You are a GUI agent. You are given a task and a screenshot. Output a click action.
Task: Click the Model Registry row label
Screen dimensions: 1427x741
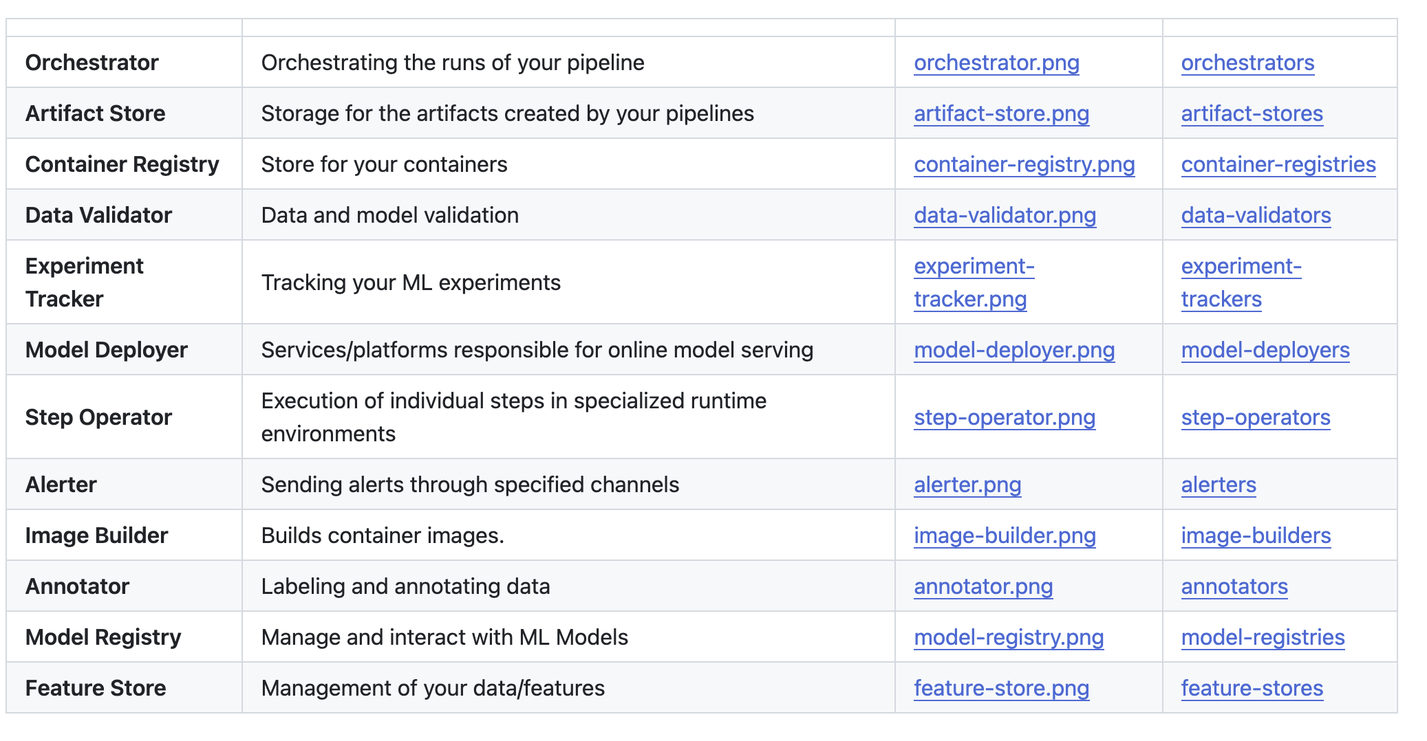click(x=103, y=637)
